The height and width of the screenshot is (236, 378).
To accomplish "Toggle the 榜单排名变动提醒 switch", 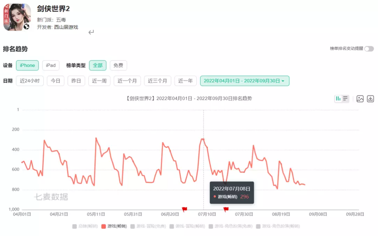I will (x=369, y=49).
